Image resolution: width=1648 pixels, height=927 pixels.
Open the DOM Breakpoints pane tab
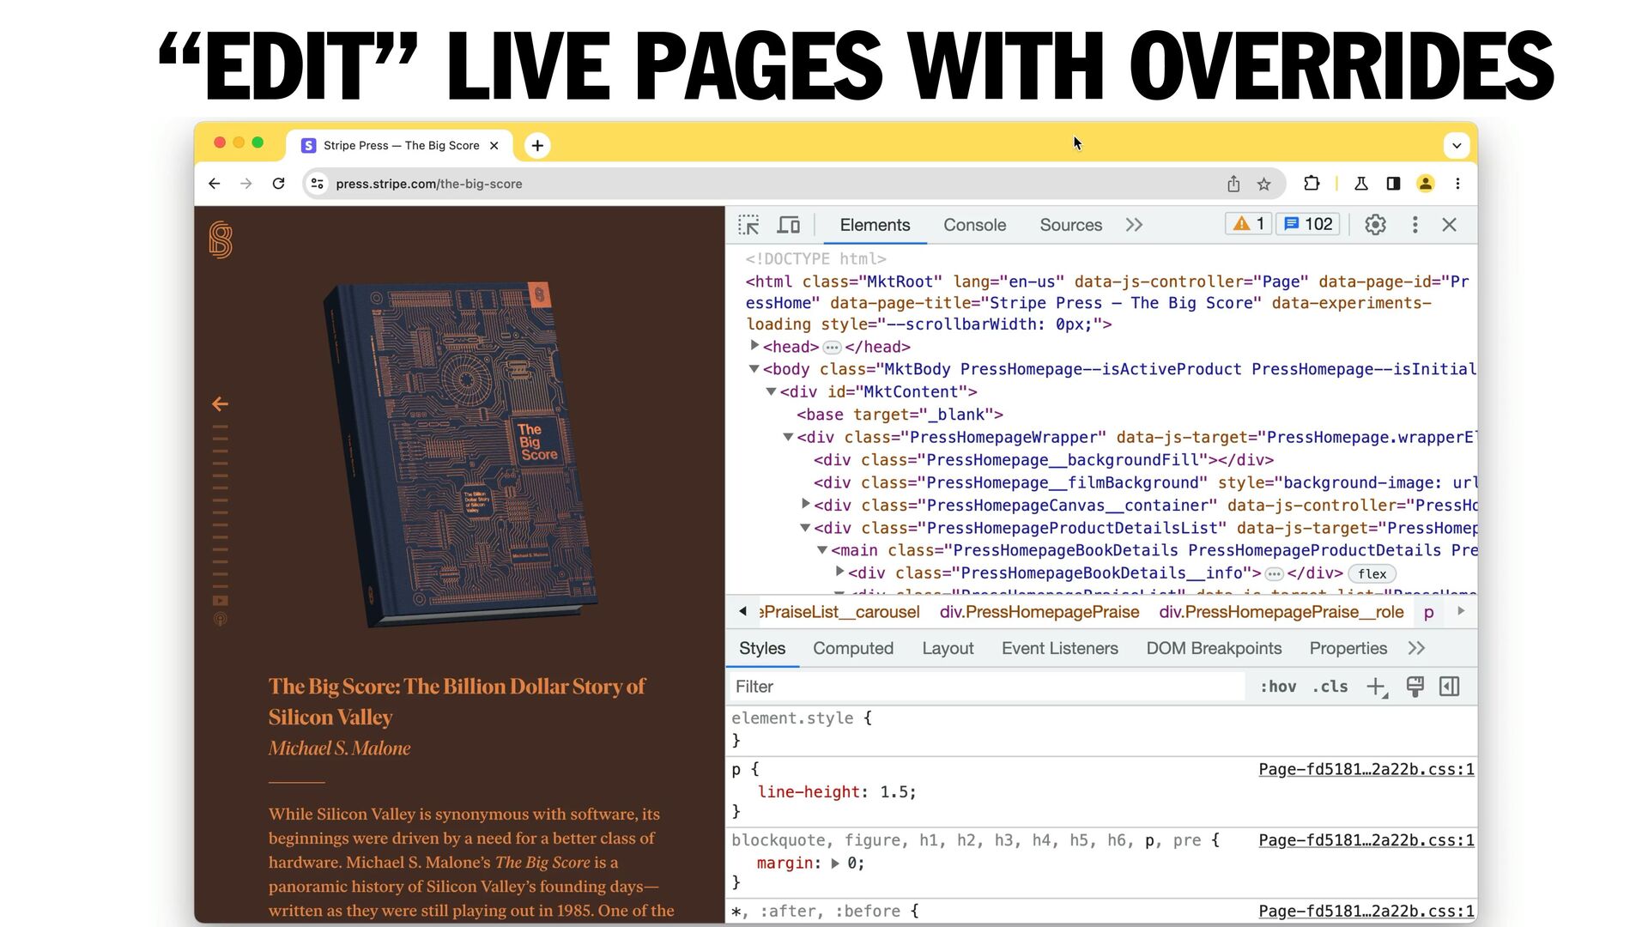(x=1214, y=649)
